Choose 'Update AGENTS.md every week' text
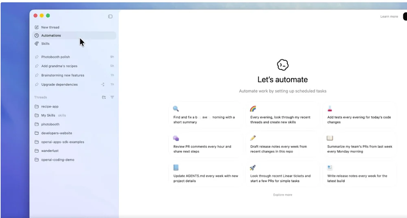This screenshot has width=407, height=218. pyautogui.click(x=206, y=178)
